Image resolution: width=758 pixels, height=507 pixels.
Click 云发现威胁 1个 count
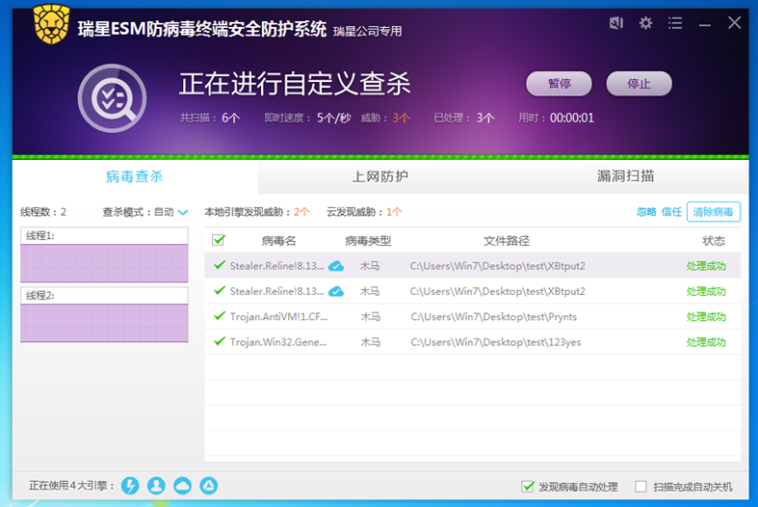(x=364, y=212)
